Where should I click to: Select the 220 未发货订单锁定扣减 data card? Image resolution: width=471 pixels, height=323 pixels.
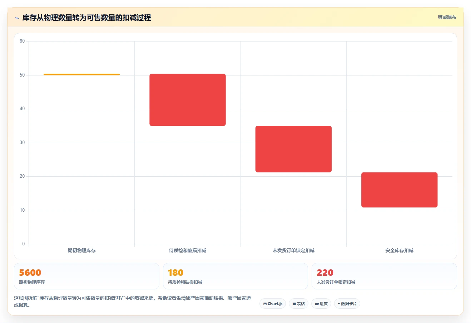pos(384,276)
